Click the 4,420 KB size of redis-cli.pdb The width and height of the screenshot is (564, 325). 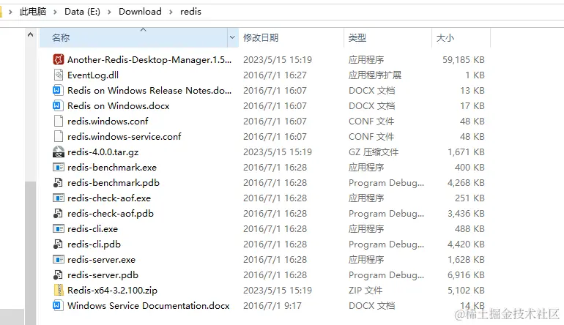click(x=466, y=244)
